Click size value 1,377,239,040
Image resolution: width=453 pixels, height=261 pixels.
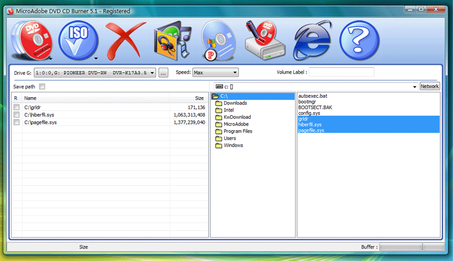pyautogui.click(x=189, y=123)
